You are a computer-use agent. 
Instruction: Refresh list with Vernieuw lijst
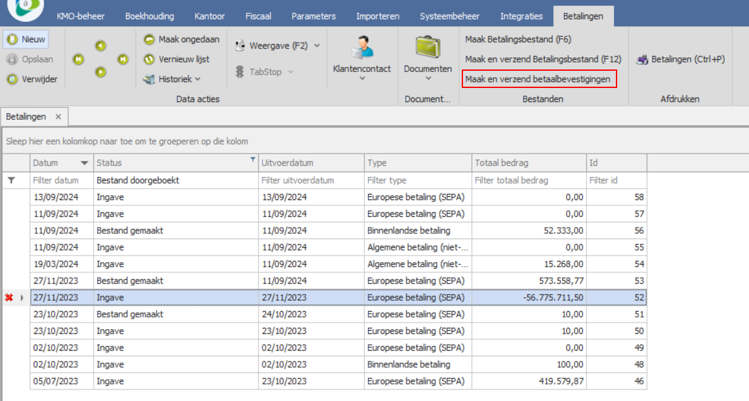(x=176, y=59)
